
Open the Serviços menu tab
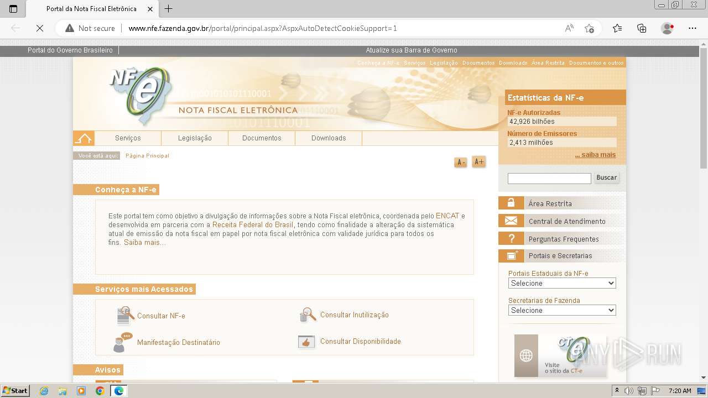click(128, 138)
